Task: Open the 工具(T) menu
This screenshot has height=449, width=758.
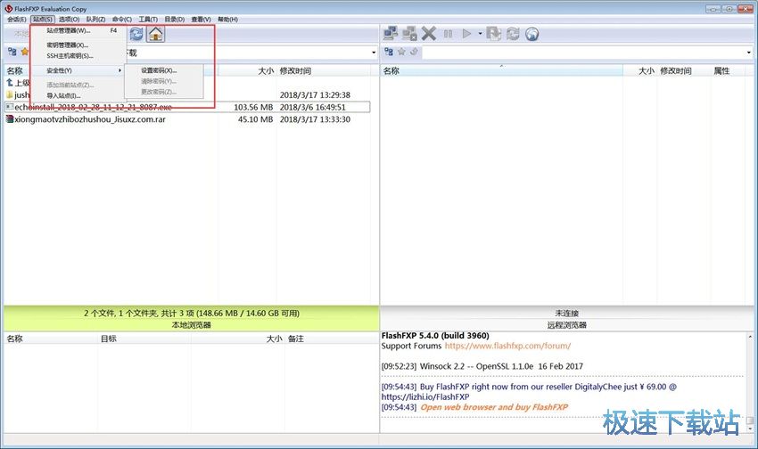Action: coord(148,20)
